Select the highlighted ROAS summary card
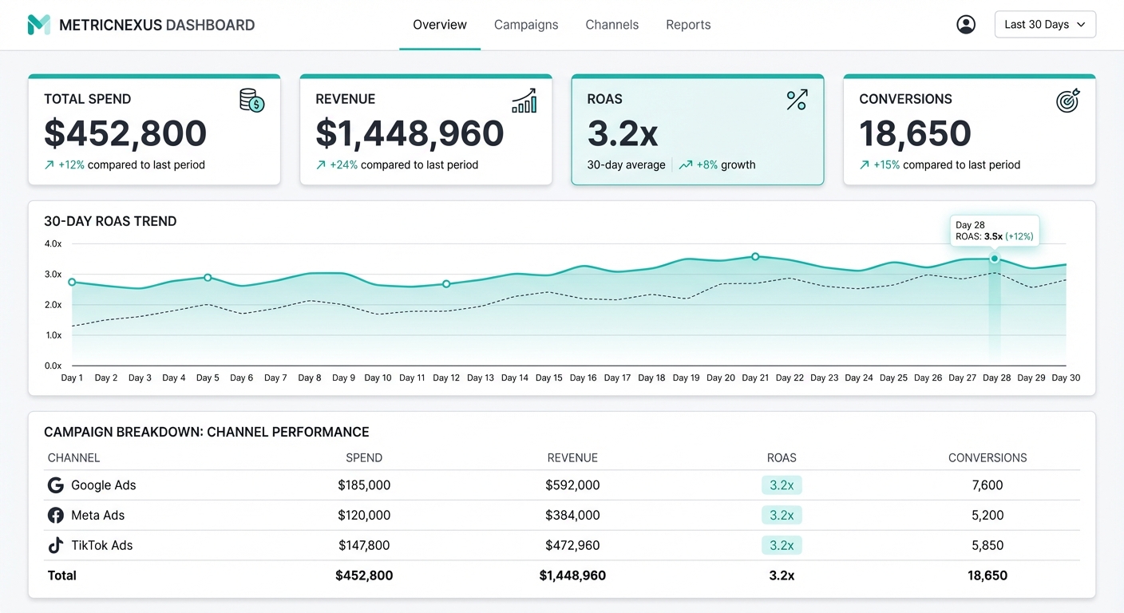Image resolution: width=1124 pixels, height=613 pixels. 697,129
